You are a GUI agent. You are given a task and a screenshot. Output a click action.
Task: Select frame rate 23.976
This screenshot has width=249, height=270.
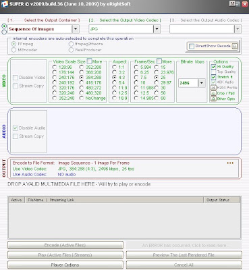tap(157, 72)
